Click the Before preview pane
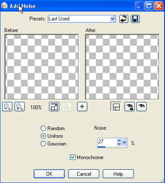This screenshot has height=183, width=165. (42, 67)
